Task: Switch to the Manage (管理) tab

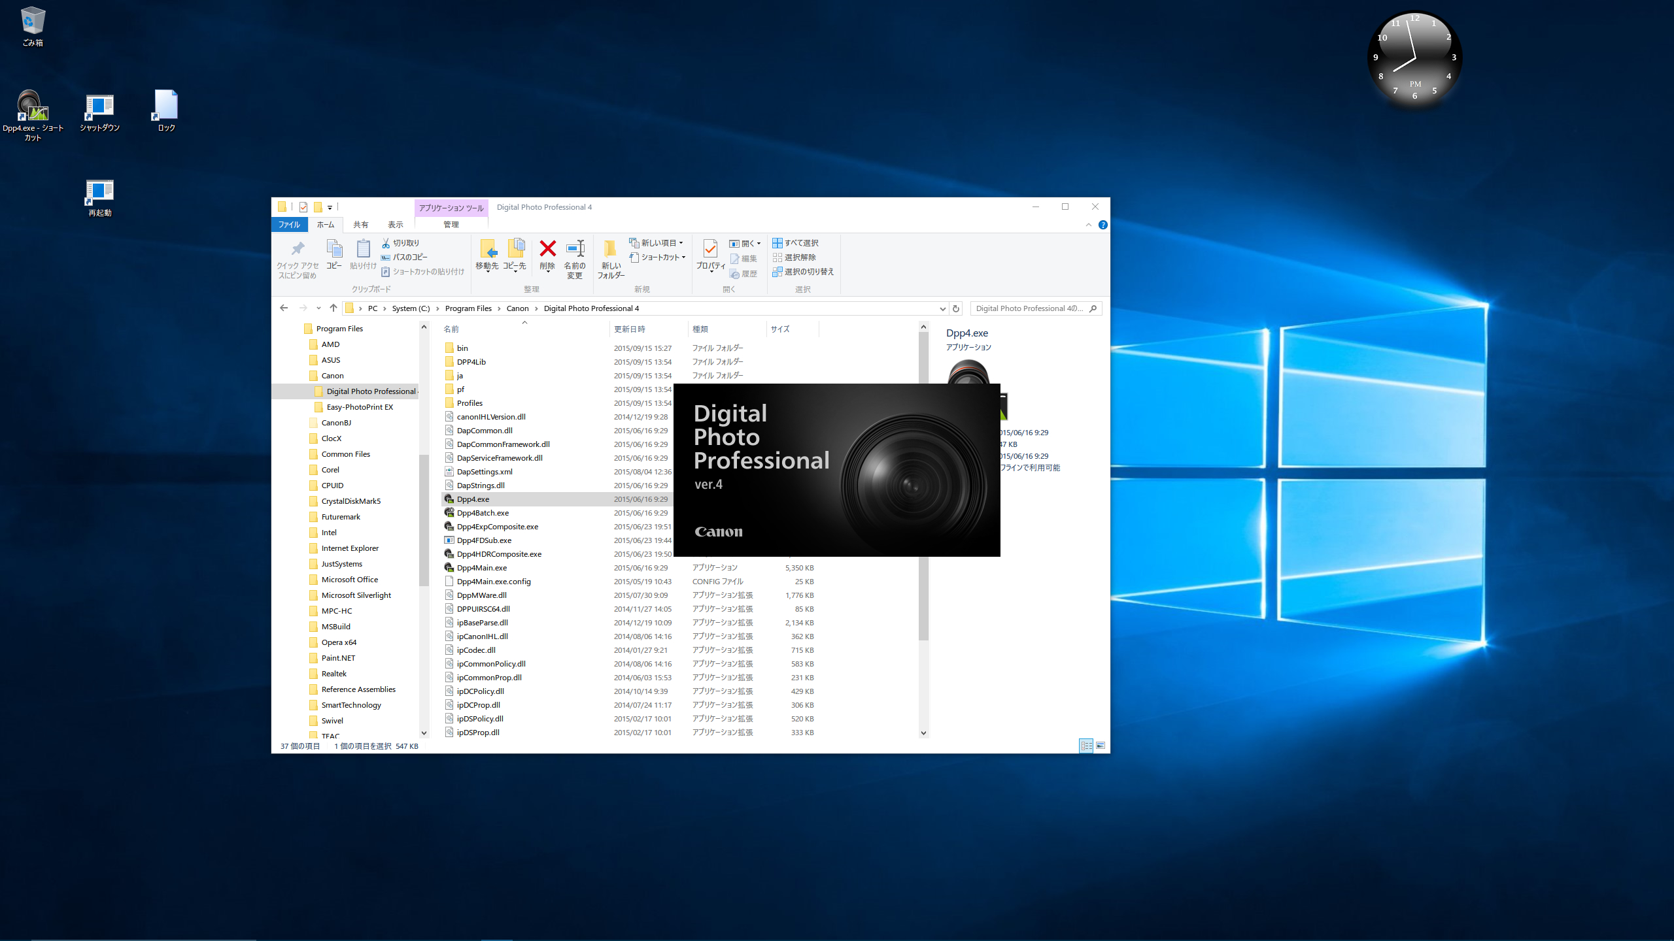Action: click(451, 225)
